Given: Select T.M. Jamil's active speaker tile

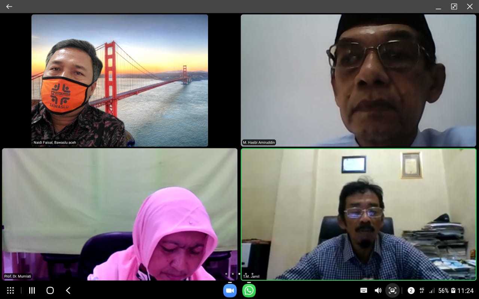Looking at the screenshot, I should click(358, 214).
